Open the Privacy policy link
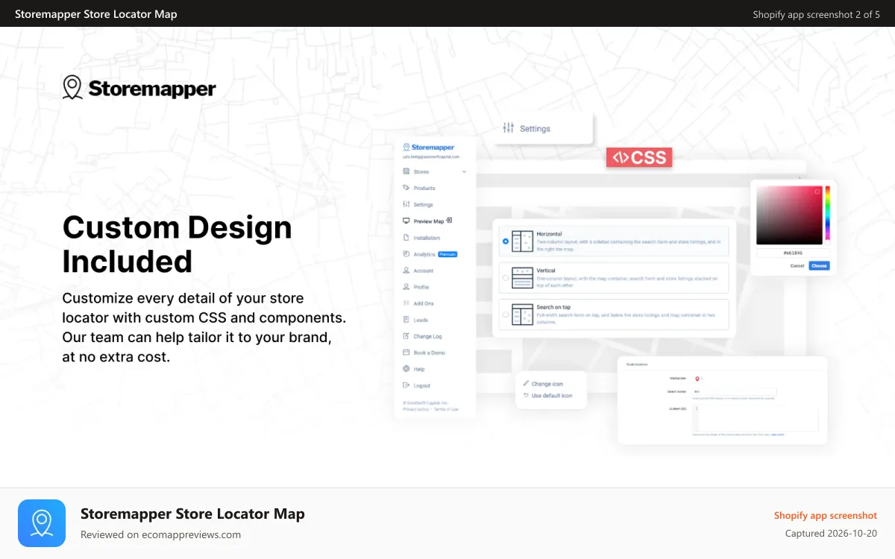Screen dimensions: 895x559 (x=415, y=409)
